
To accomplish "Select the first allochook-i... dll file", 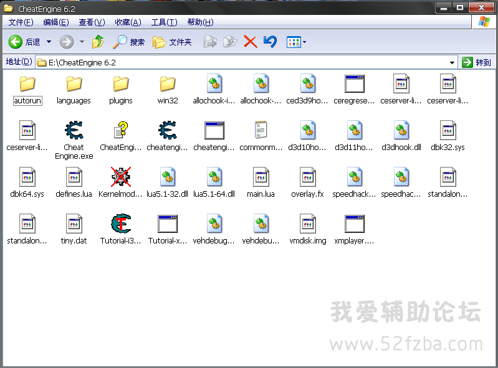I will 214,90.
